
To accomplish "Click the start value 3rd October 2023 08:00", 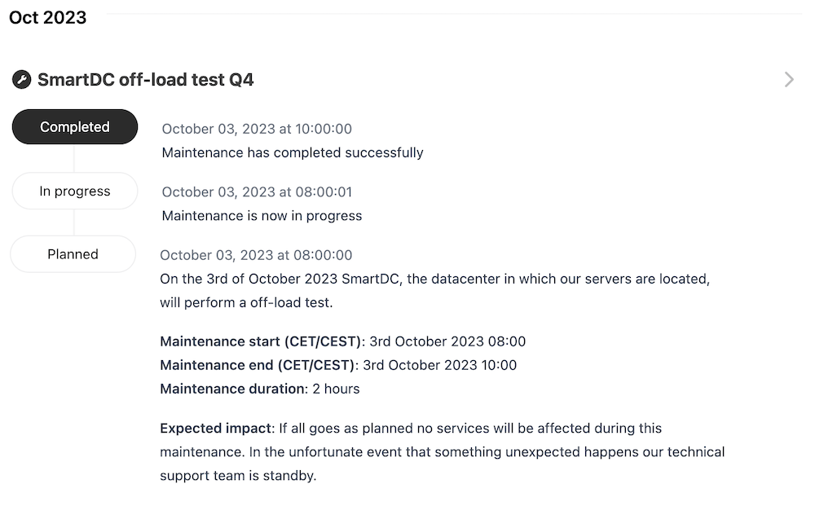I will pos(447,341).
